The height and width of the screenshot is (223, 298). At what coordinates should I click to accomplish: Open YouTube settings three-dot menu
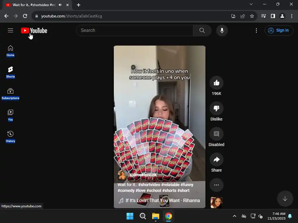pos(256,30)
